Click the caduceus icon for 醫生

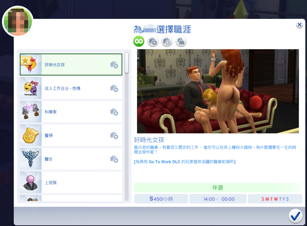click(x=31, y=159)
